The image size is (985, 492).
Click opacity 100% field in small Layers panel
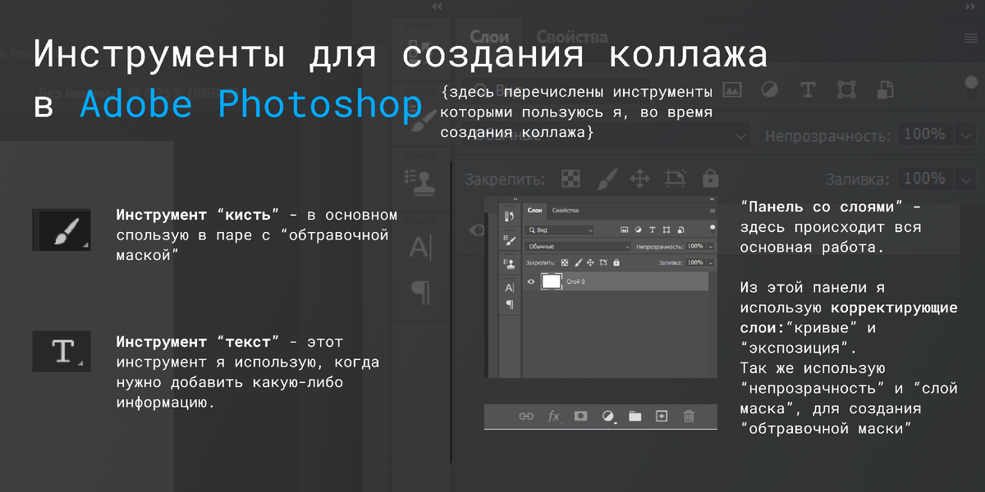point(695,246)
